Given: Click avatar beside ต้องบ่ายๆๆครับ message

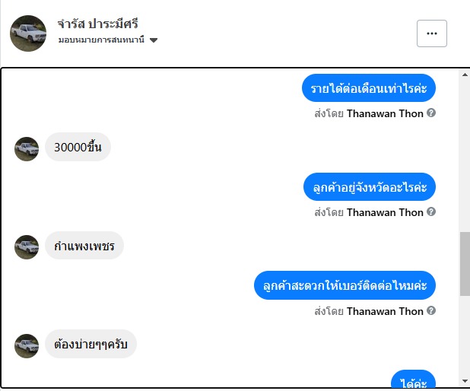Looking at the screenshot, I should (27, 346).
